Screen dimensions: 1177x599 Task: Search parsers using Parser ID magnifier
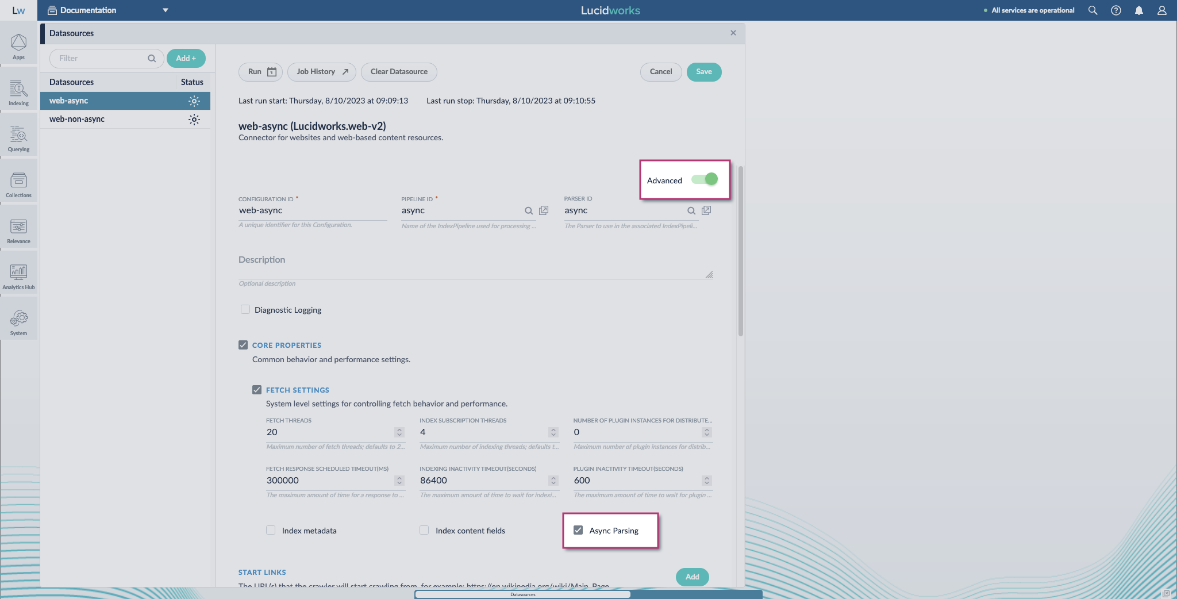[x=691, y=211]
